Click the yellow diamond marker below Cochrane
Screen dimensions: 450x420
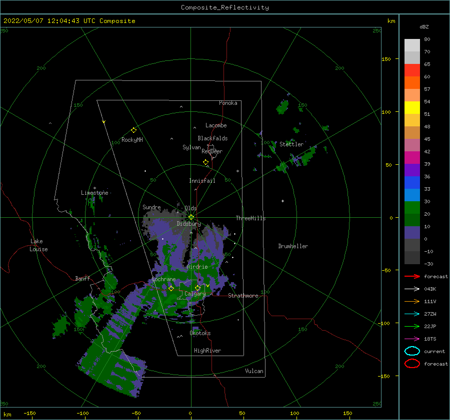coord(171,288)
